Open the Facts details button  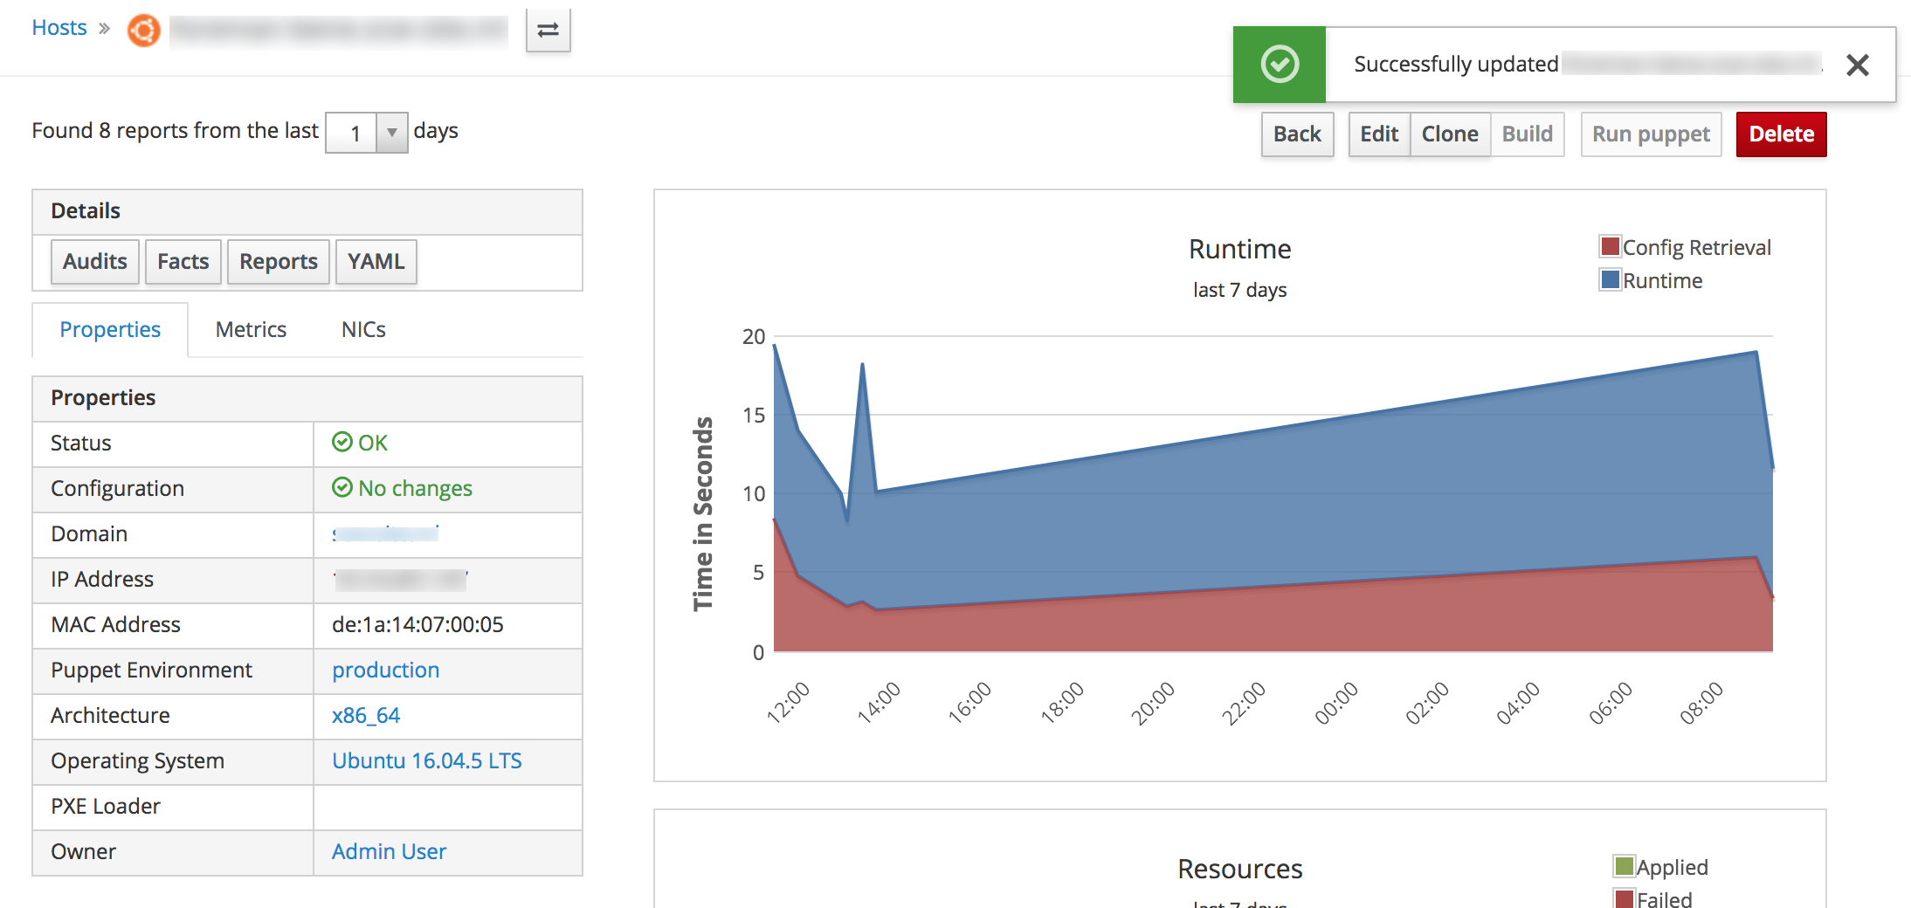pos(183,261)
